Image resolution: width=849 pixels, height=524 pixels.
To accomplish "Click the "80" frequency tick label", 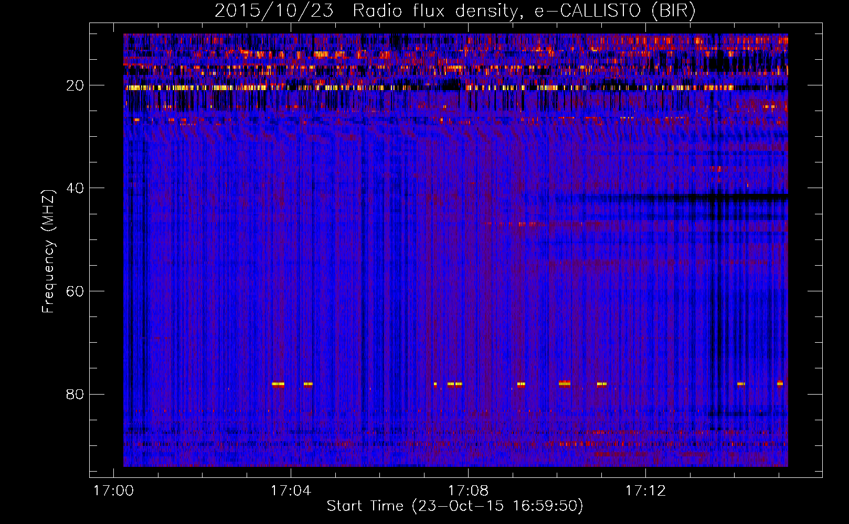I will tap(75, 394).
